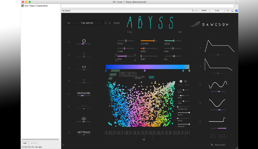Adjust the RESO slider

[149, 48]
